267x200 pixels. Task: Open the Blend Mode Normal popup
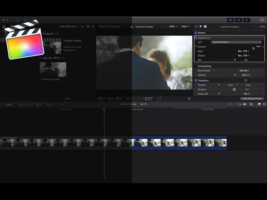pos(244,71)
